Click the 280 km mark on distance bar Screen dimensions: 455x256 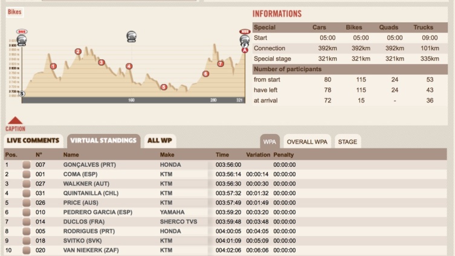pos(213,100)
